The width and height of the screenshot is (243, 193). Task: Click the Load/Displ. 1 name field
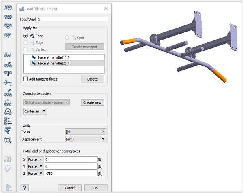64,19
